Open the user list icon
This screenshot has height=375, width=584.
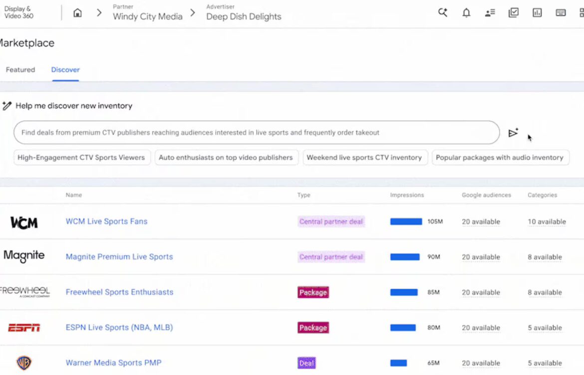[x=490, y=13]
